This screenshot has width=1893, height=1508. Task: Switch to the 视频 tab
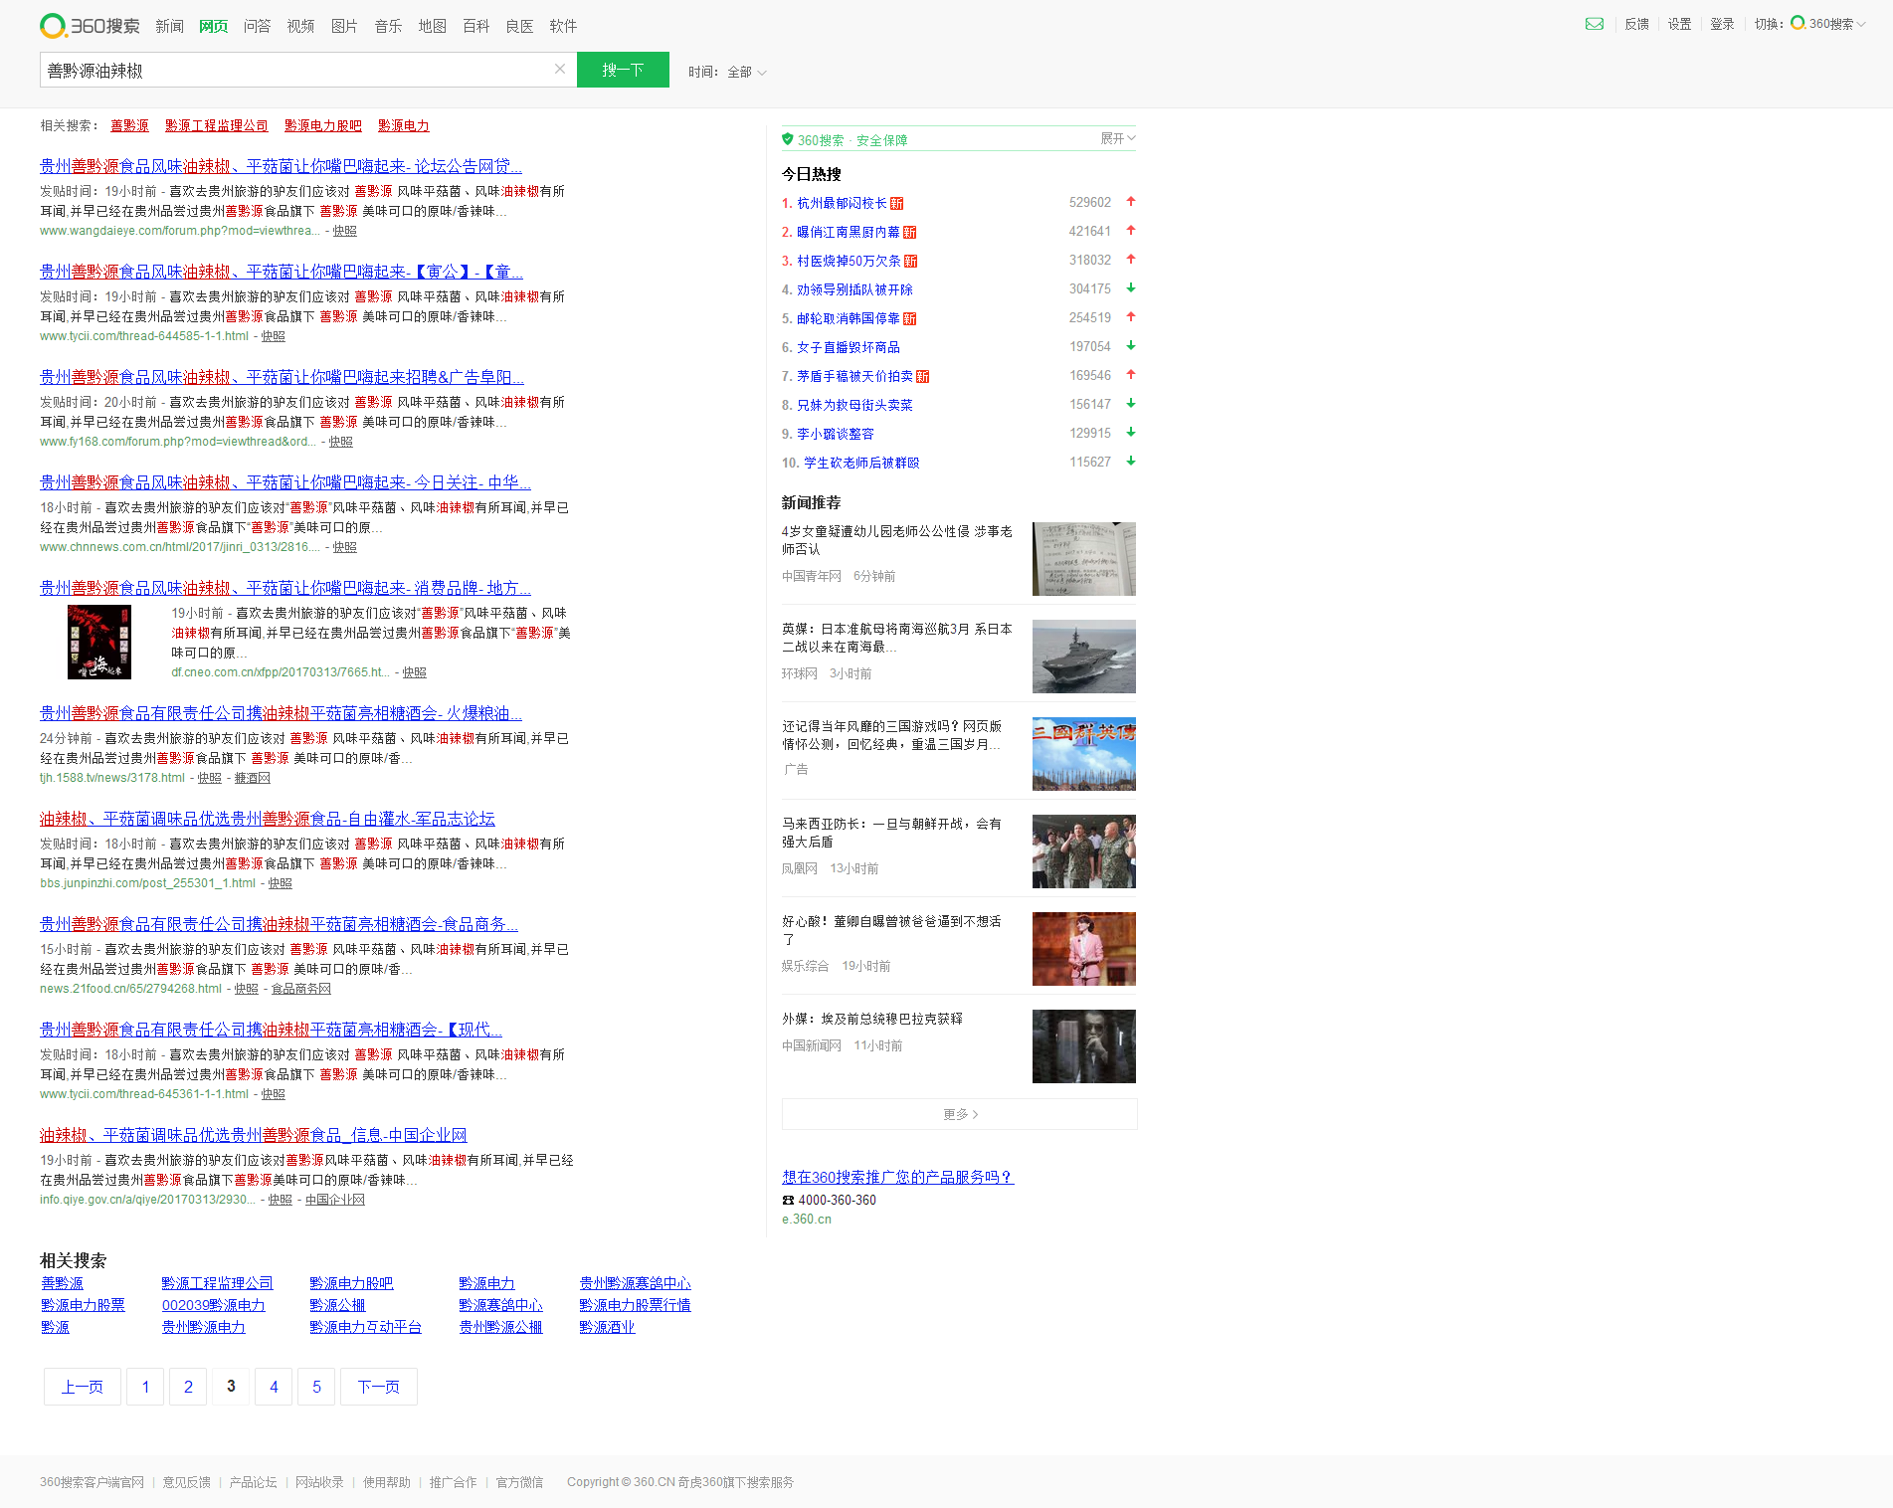[300, 26]
